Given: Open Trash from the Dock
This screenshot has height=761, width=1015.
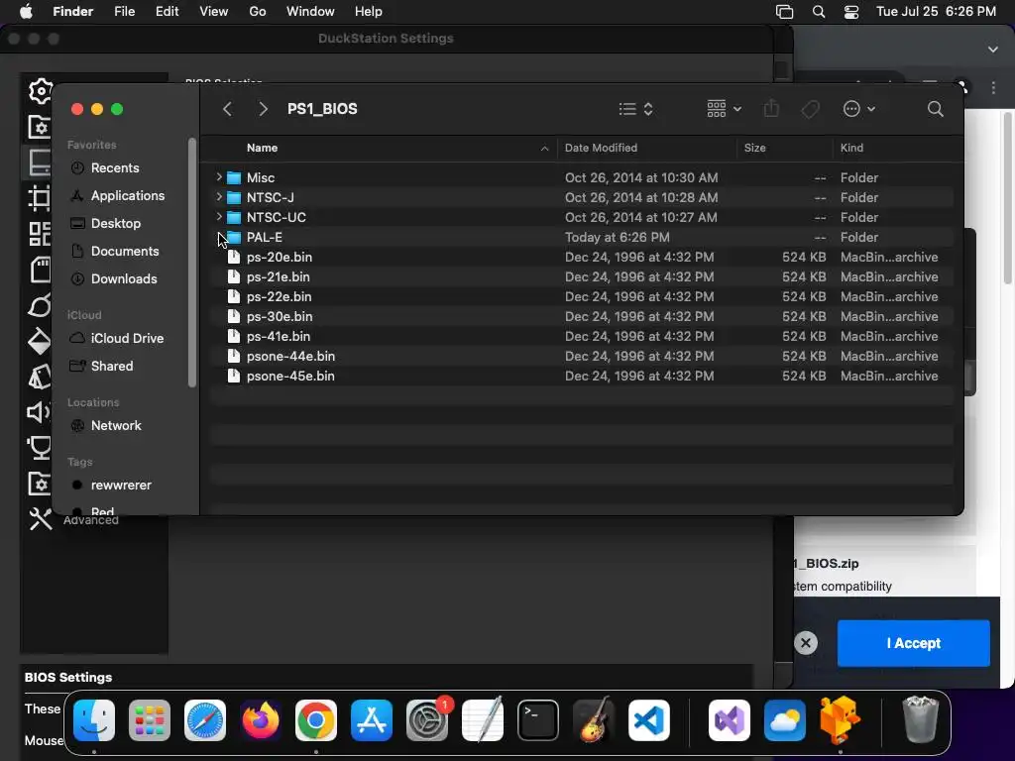Looking at the screenshot, I should pos(920,720).
